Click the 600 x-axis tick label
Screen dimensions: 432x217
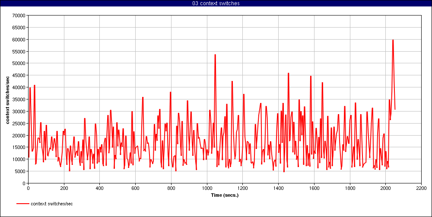[136, 188]
